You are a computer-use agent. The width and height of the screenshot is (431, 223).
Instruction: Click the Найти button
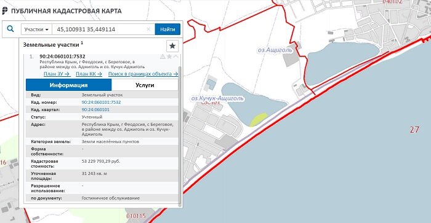[167, 29]
